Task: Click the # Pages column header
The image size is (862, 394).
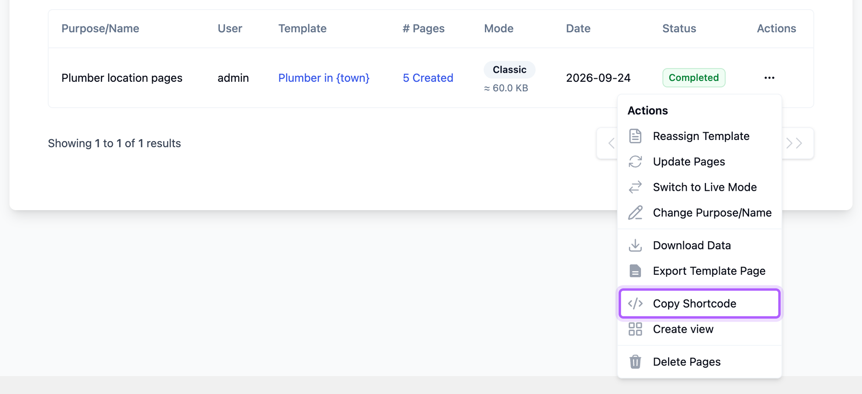Action: 423,28
